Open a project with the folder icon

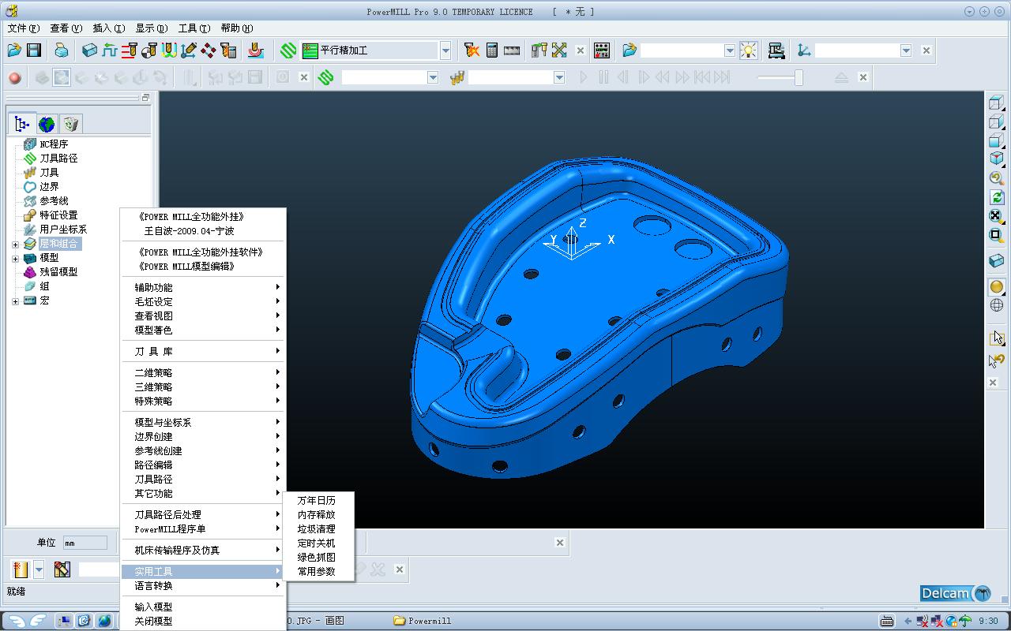(14, 50)
